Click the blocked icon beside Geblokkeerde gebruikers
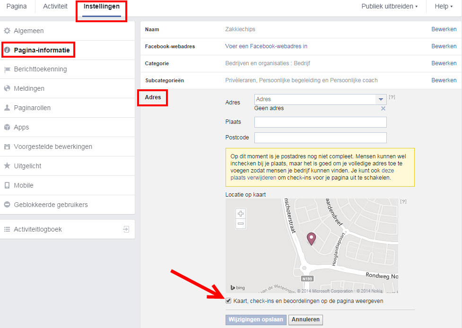 point(7,205)
